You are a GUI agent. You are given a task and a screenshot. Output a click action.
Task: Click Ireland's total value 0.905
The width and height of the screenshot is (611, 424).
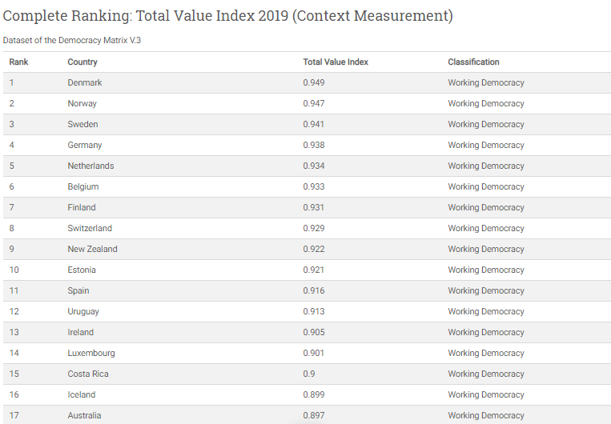pyautogui.click(x=314, y=332)
